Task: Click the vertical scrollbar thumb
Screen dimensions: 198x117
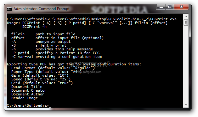Action: [x=186, y=23]
